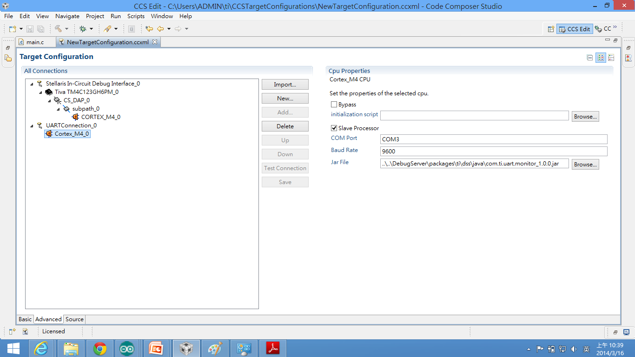
Task: Click the flashlight Search icon
Action: coord(107,29)
